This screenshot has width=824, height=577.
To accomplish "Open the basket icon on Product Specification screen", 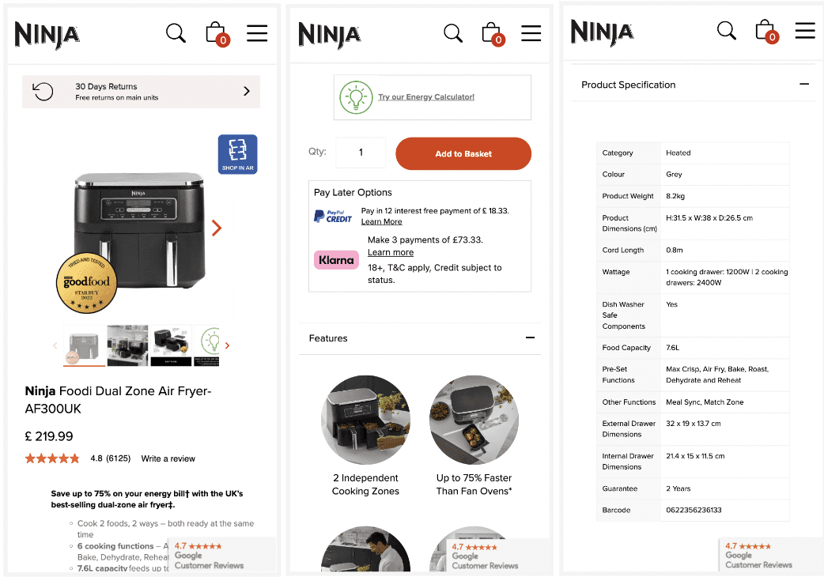I will click(765, 31).
